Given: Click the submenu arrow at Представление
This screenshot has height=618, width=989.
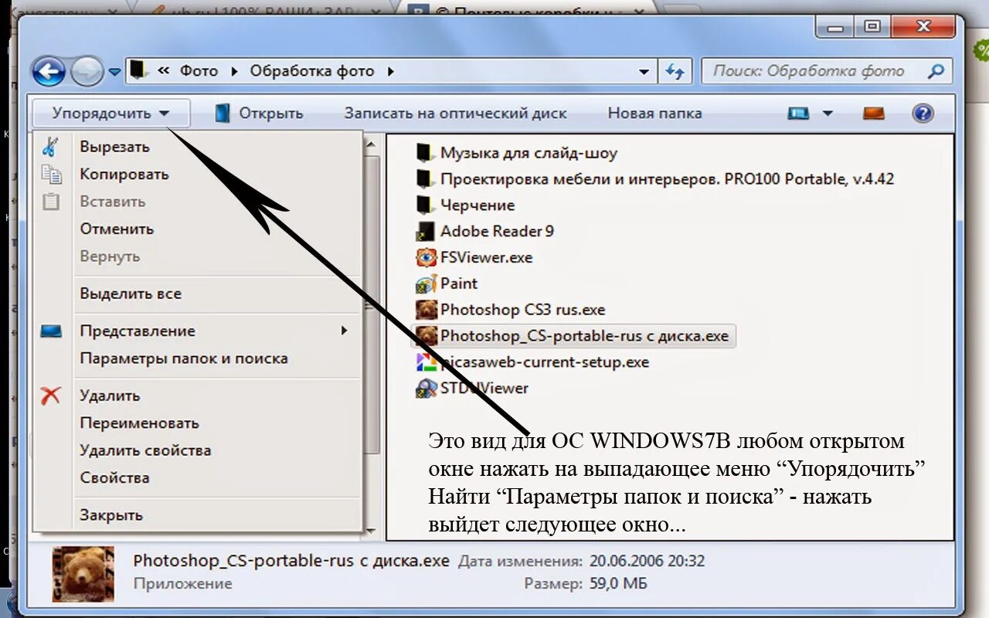Looking at the screenshot, I should click(344, 331).
